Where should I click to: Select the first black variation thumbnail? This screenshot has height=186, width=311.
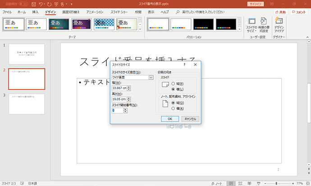click(x=203, y=24)
